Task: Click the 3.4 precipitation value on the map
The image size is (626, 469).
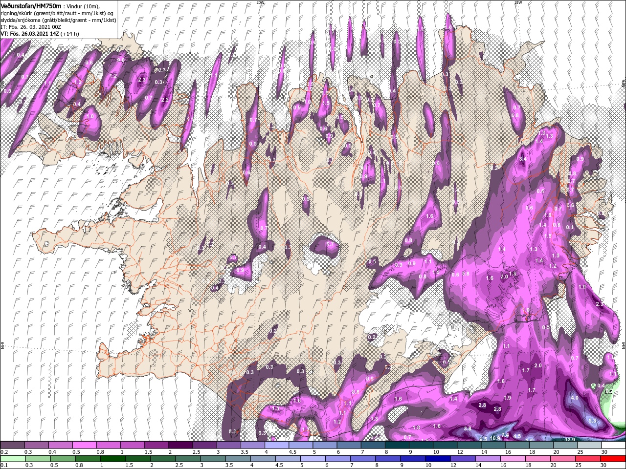Action: (522, 159)
